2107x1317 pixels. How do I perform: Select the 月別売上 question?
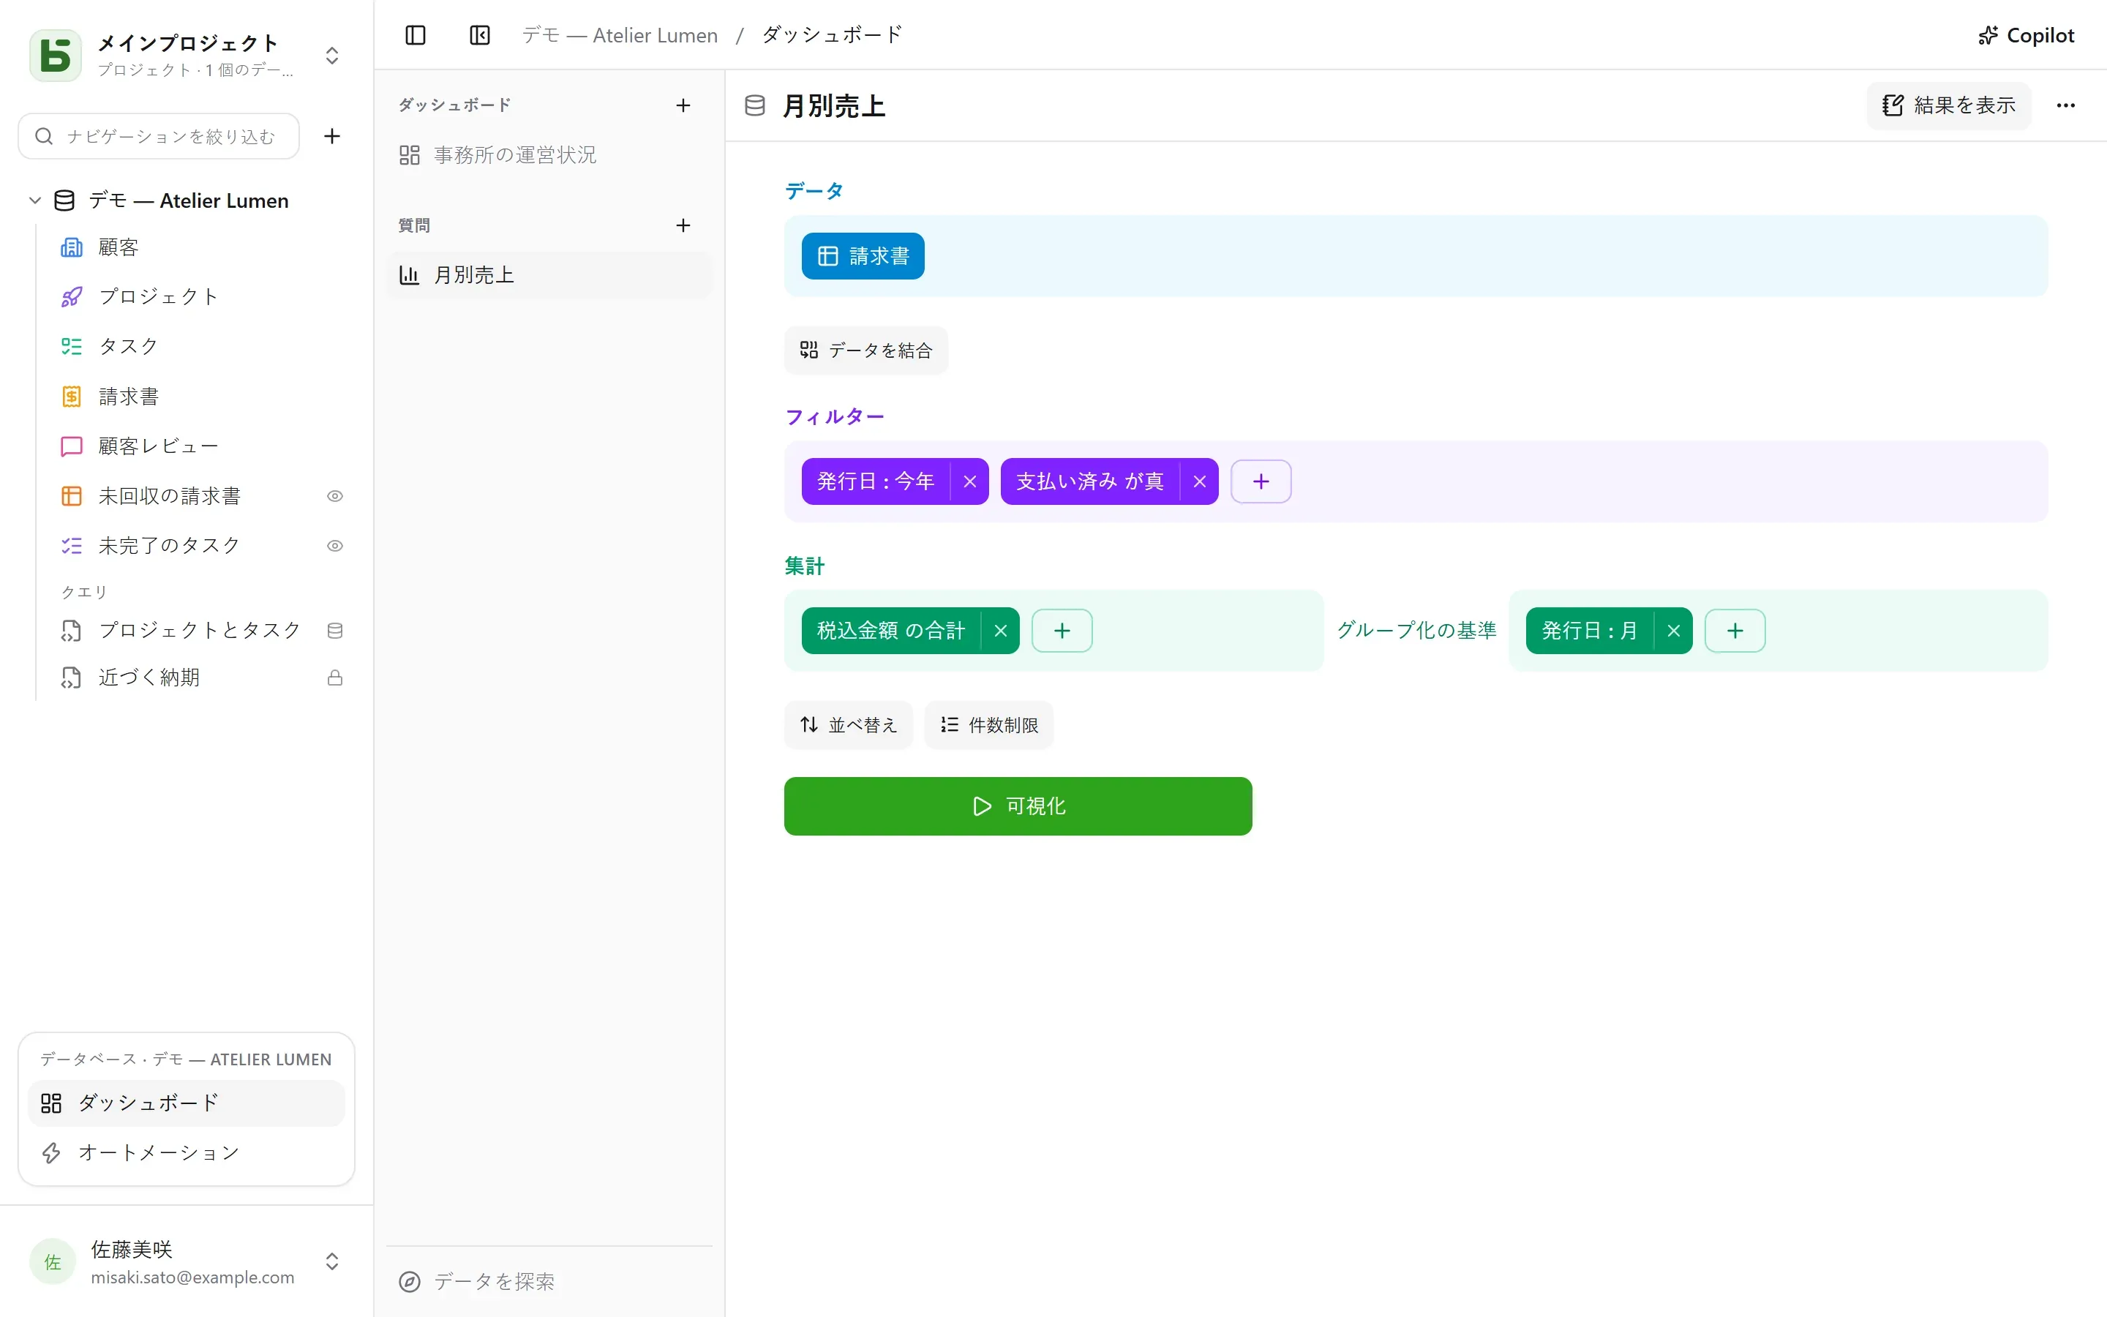click(549, 275)
